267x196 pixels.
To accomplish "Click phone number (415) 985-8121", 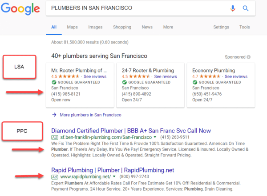I will (66, 94).
